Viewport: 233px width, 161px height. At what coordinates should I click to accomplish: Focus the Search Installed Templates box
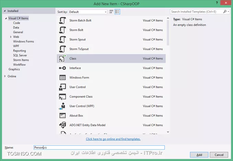[197, 12]
